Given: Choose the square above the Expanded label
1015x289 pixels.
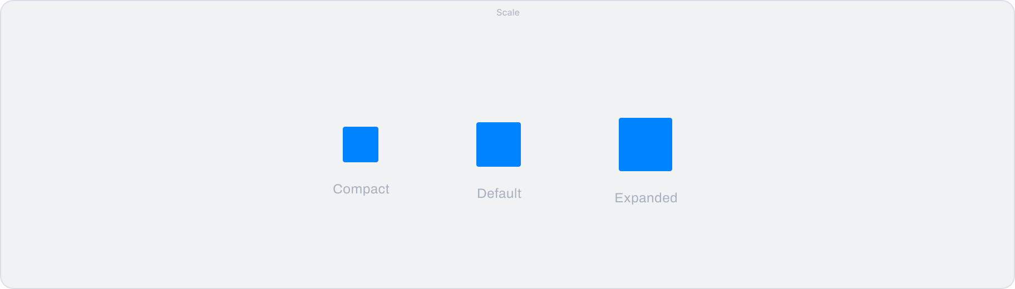Looking at the screenshot, I should point(646,144).
